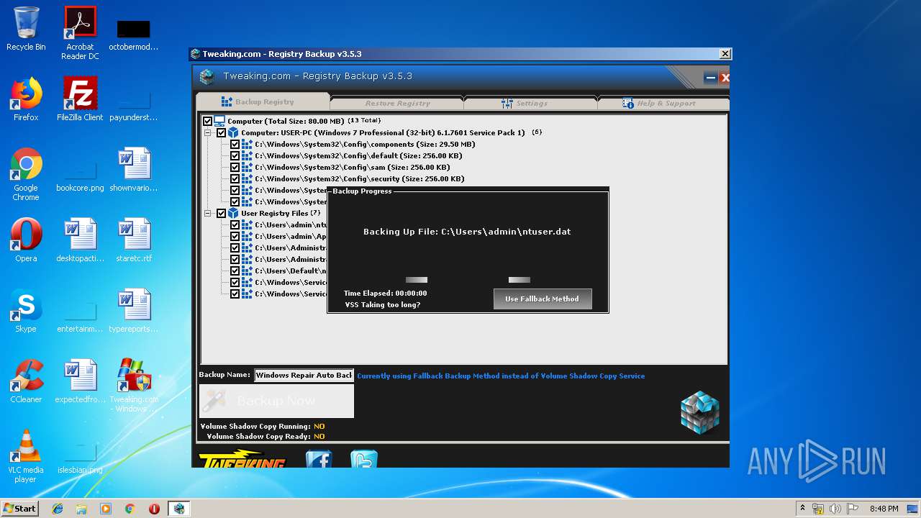Screen dimensions: 921x518
Task: Uncheck the first C:\Users\admin\nt checkbox
Action: pos(235,224)
